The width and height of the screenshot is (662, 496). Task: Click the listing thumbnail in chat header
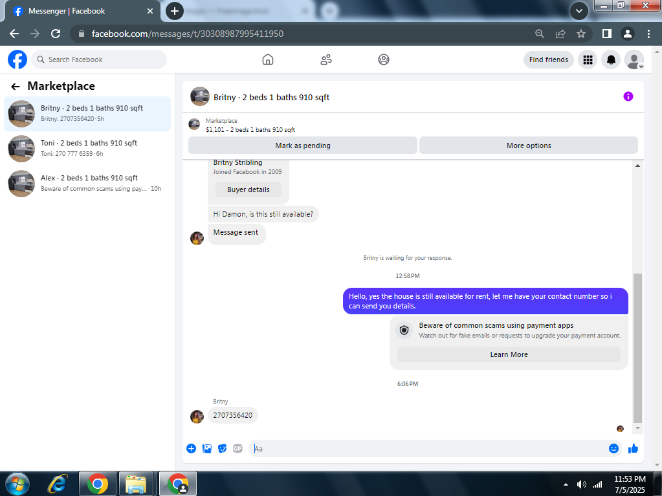(200, 96)
